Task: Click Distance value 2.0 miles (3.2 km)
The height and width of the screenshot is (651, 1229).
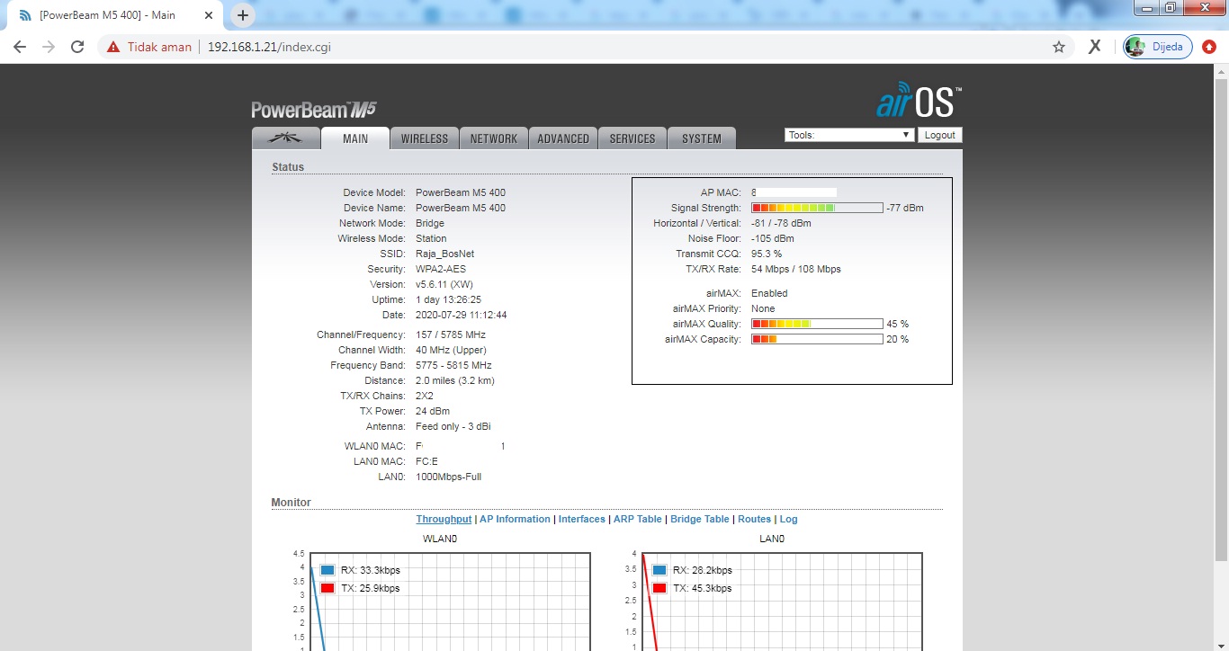Action: tap(455, 380)
